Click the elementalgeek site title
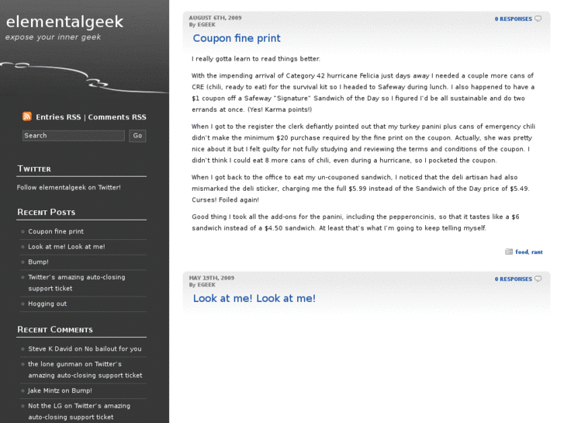Screen dimensions: 564x423 pos(64,22)
